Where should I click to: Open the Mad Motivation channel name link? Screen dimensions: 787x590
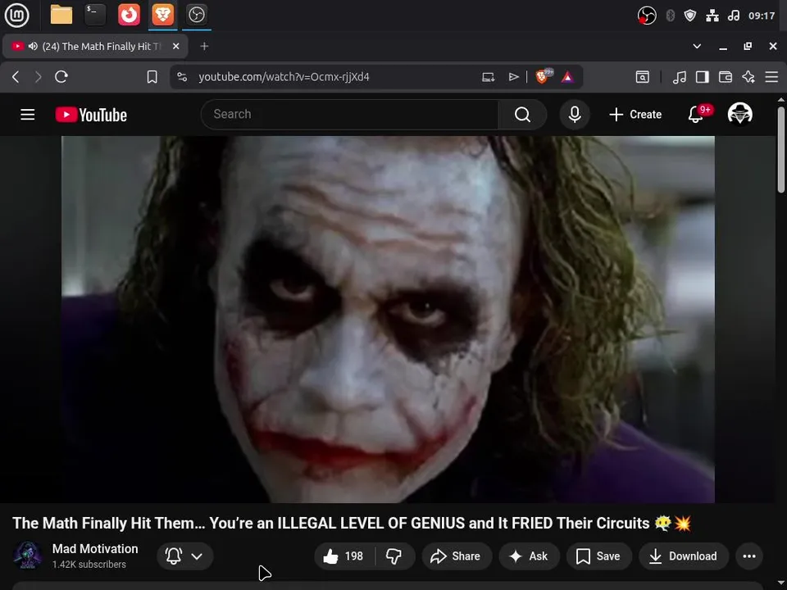pos(95,549)
